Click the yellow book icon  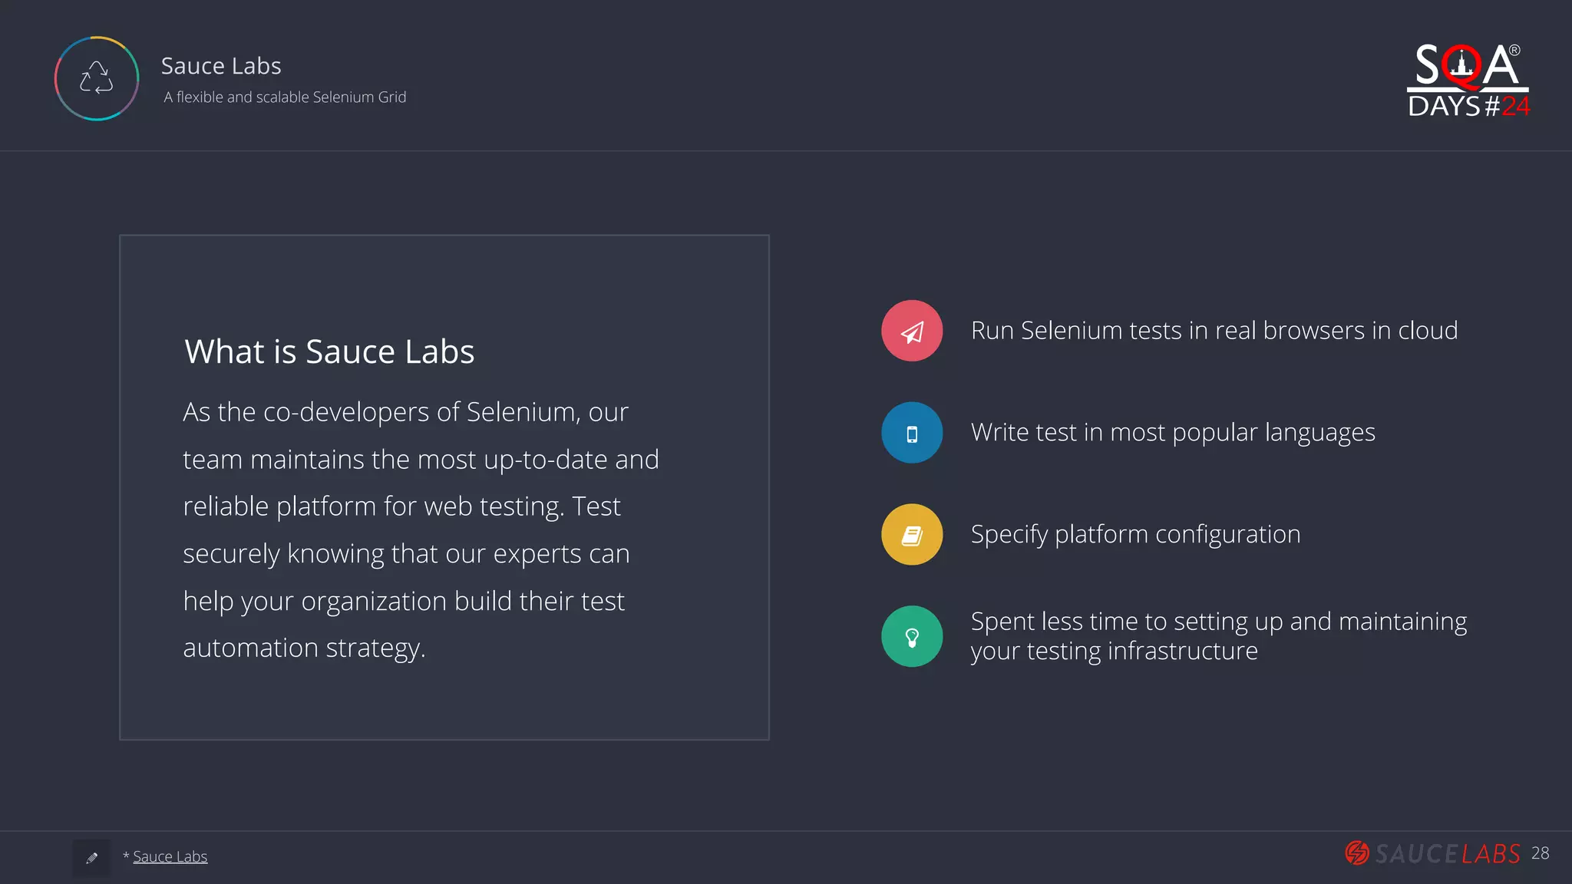(x=912, y=535)
